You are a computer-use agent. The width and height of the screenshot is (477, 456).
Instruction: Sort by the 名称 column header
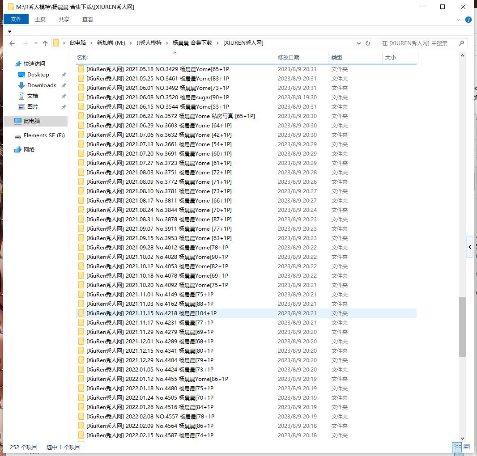point(175,58)
